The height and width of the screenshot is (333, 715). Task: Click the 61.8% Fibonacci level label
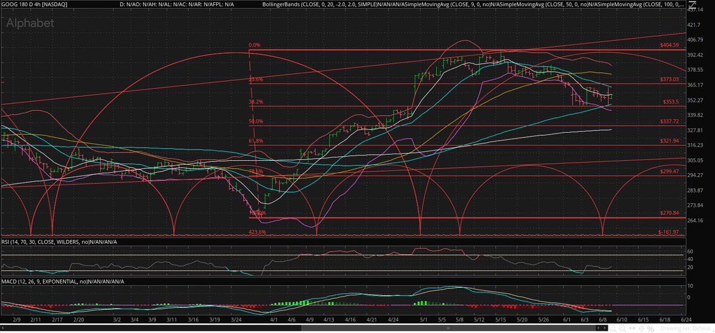[256, 141]
